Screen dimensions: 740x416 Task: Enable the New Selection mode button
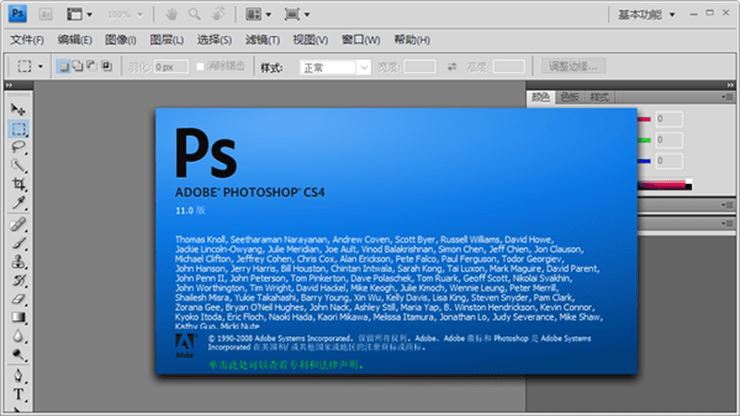64,67
